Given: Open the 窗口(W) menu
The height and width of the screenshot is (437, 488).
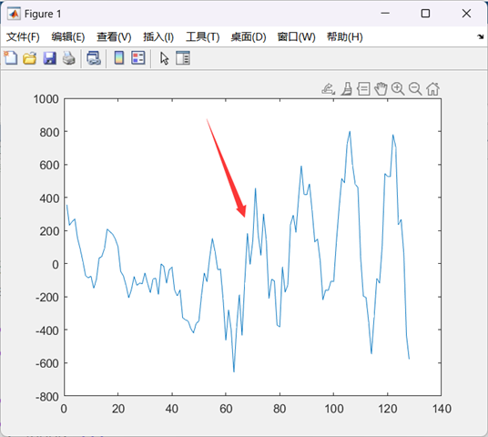Looking at the screenshot, I should tap(296, 37).
